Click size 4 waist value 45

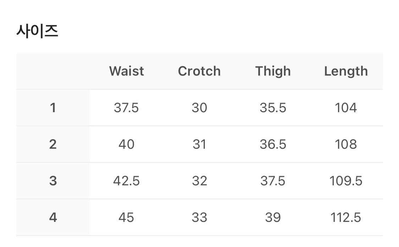[126, 217]
